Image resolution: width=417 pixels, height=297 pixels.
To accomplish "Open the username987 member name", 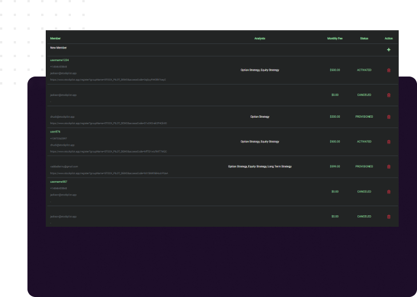I will (58, 182).
